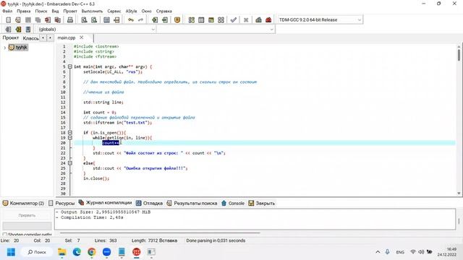Open the AStyle menu
This screenshot has width=463, height=260.
(131, 11)
